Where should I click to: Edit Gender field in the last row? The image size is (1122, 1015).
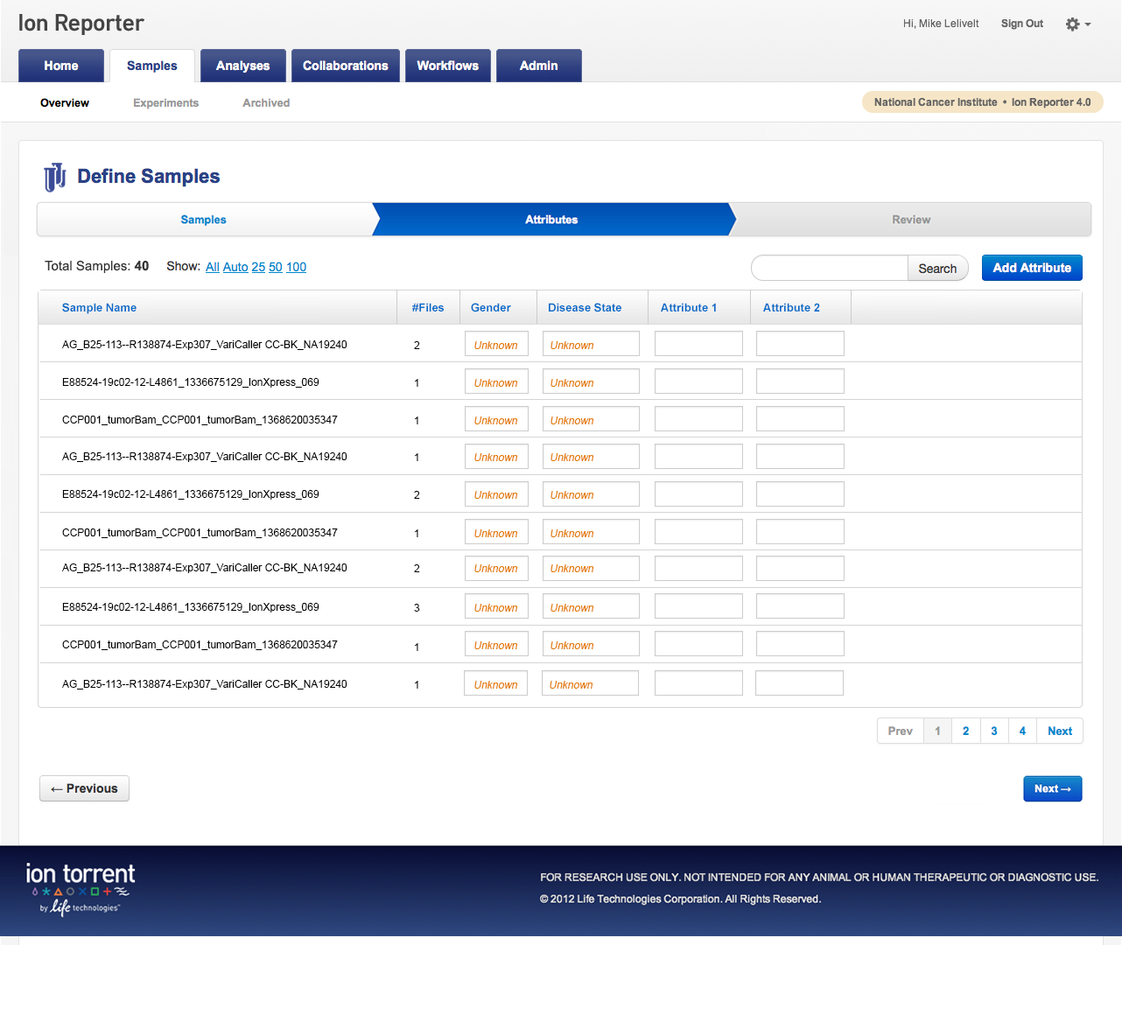pyautogui.click(x=495, y=683)
